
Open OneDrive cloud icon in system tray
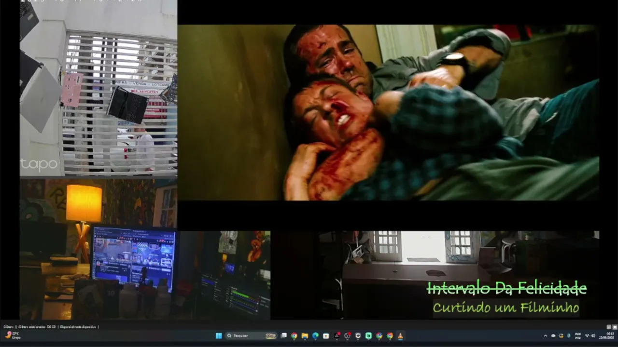553,336
